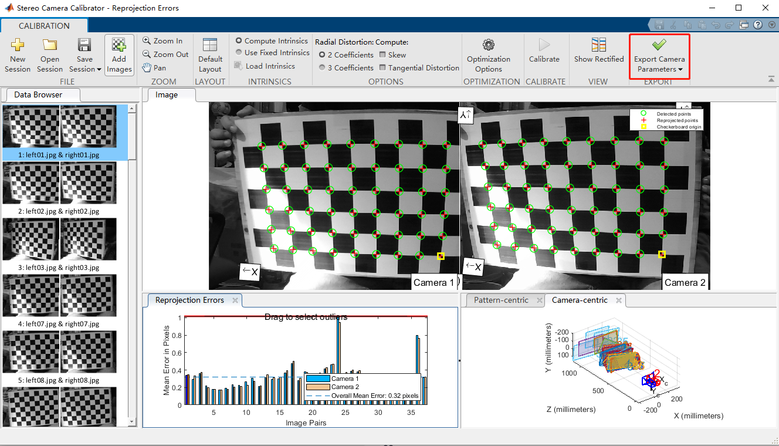The width and height of the screenshot is (779, 446).
Task: Select image pair 3 left03.jpg & right03.jpg
Action: coord(65,245)
